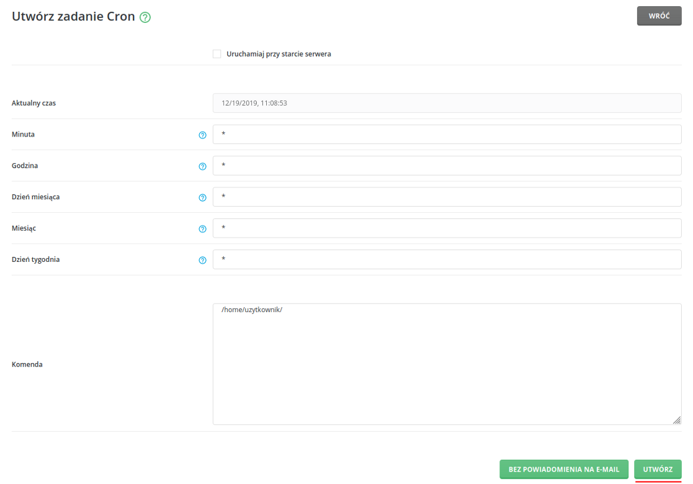Click into the Dzień tygodnia field
693x484 pixels.
(447, 259)
